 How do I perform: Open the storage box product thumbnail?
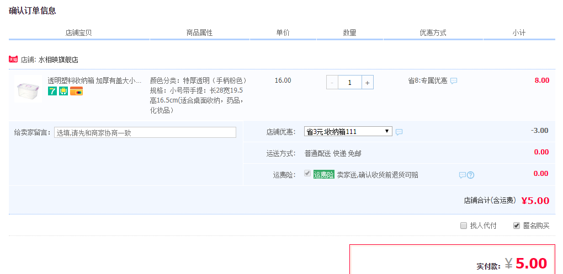28,89
